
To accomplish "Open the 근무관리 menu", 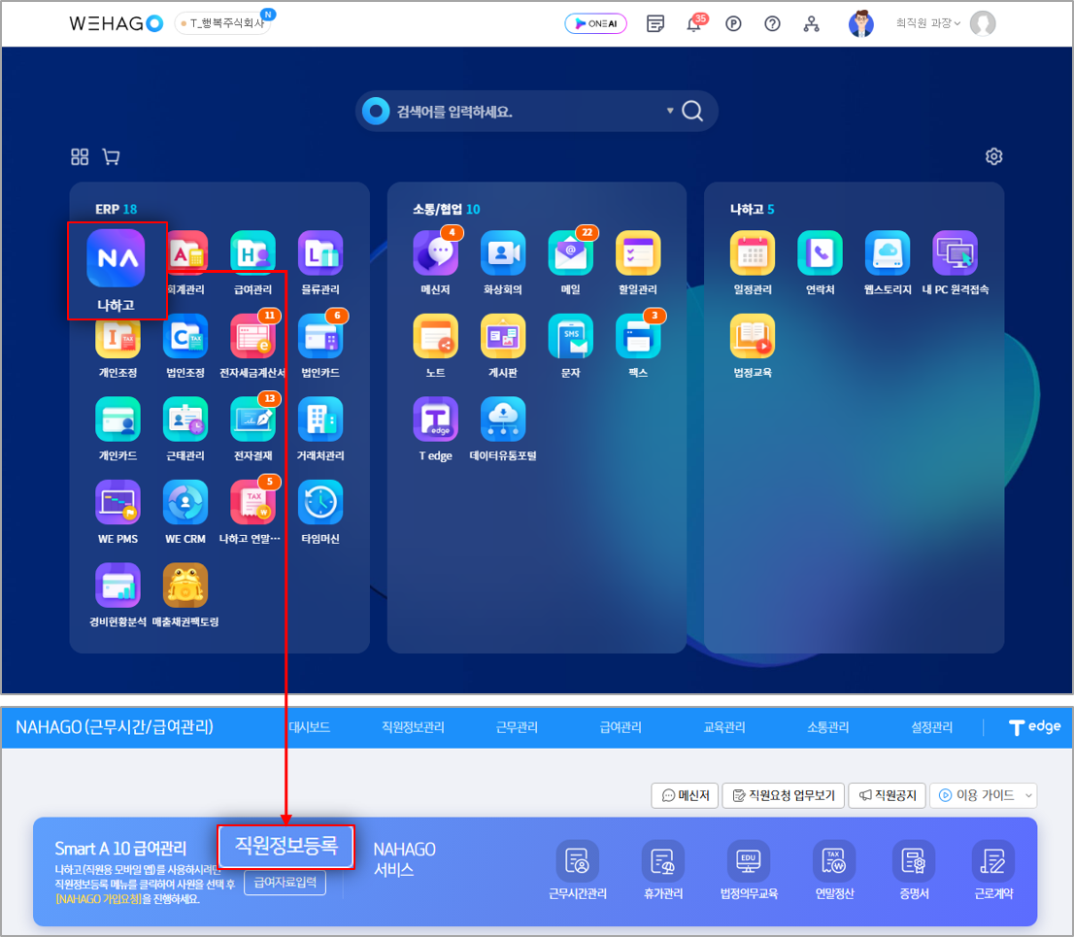I will 517,726.
